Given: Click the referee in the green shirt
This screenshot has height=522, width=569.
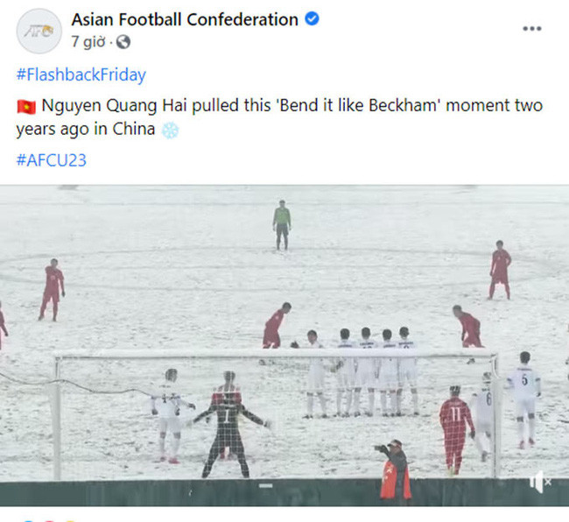Looking at the screenshot, I should tap(281, 222).
